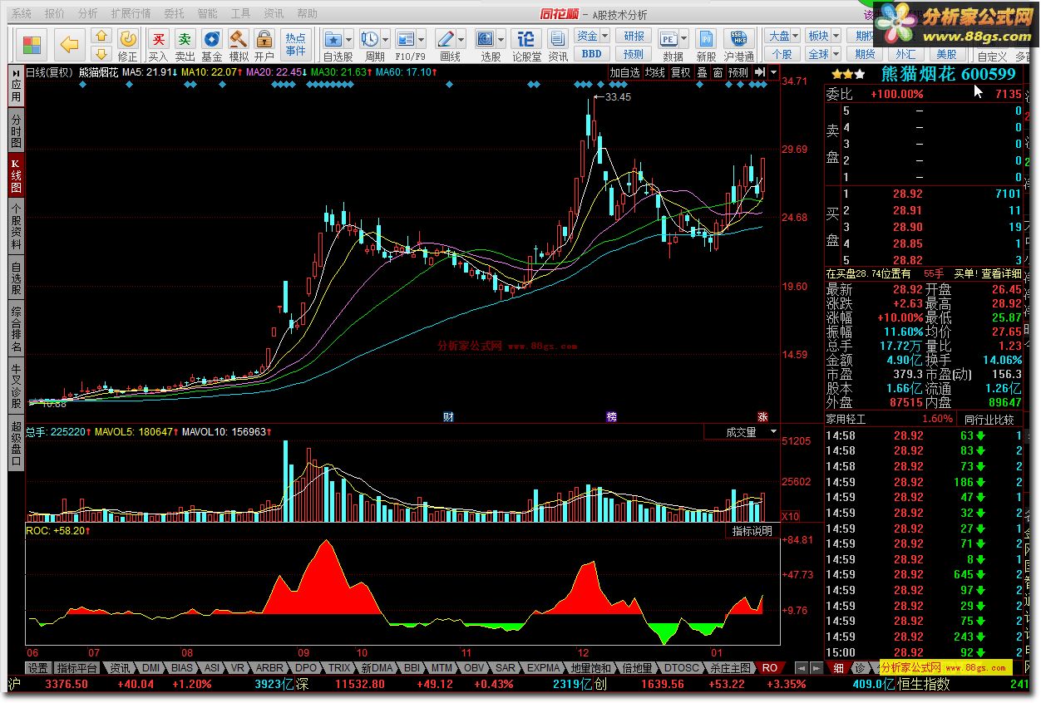
Task: Click the 榜 marker on the chart
Action: pyautogui.click(x=612, y=416)
